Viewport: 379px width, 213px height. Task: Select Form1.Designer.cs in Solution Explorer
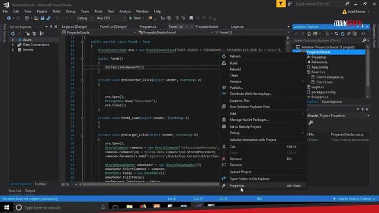point(330,77)
